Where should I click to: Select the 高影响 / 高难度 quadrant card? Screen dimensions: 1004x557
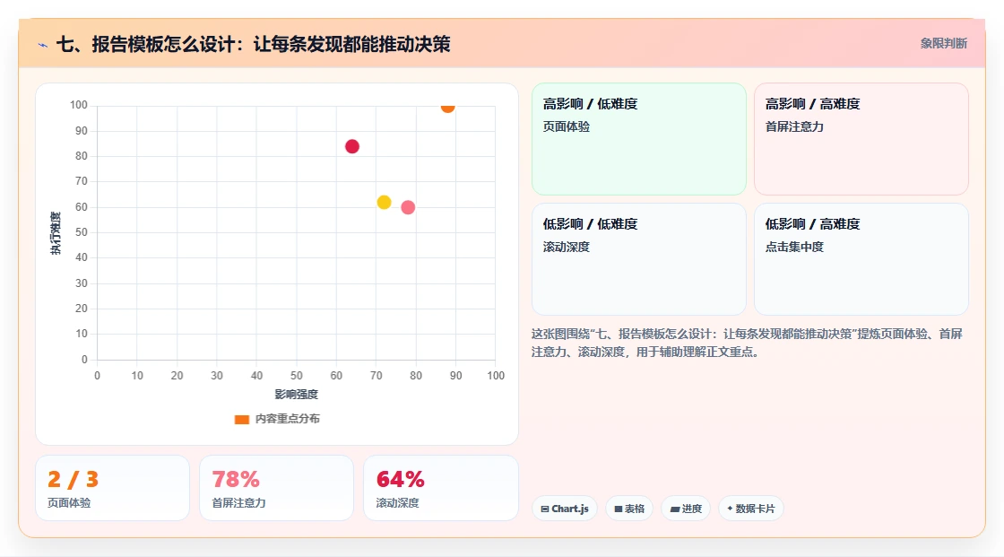861,138
